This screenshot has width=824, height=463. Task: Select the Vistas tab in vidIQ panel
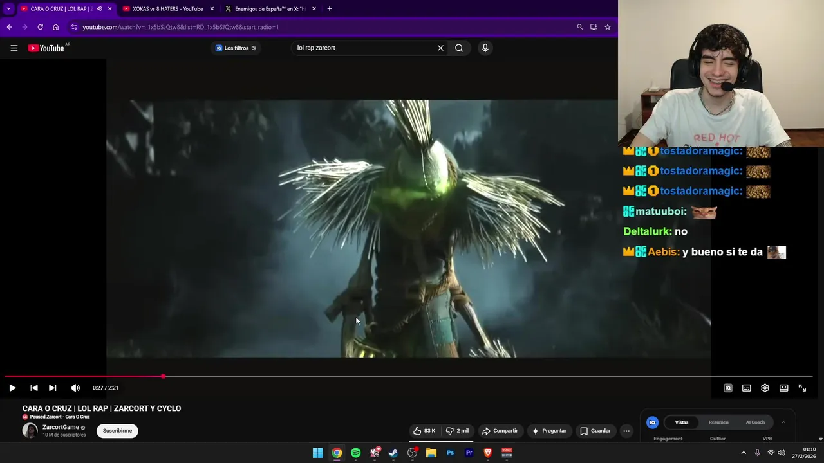pos(682,422)
